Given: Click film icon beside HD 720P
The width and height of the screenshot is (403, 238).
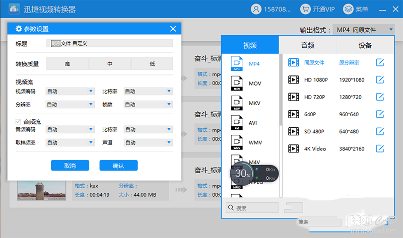Looking at the screenshot, I should pos(294,97).
